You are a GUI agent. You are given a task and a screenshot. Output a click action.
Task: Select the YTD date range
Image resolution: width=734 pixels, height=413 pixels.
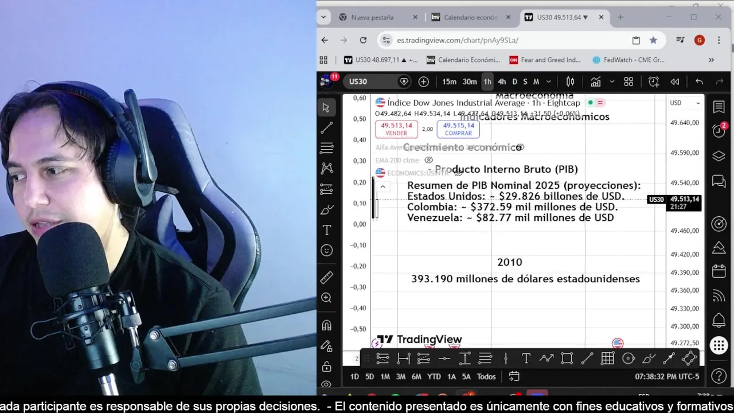tap(434, 376)
